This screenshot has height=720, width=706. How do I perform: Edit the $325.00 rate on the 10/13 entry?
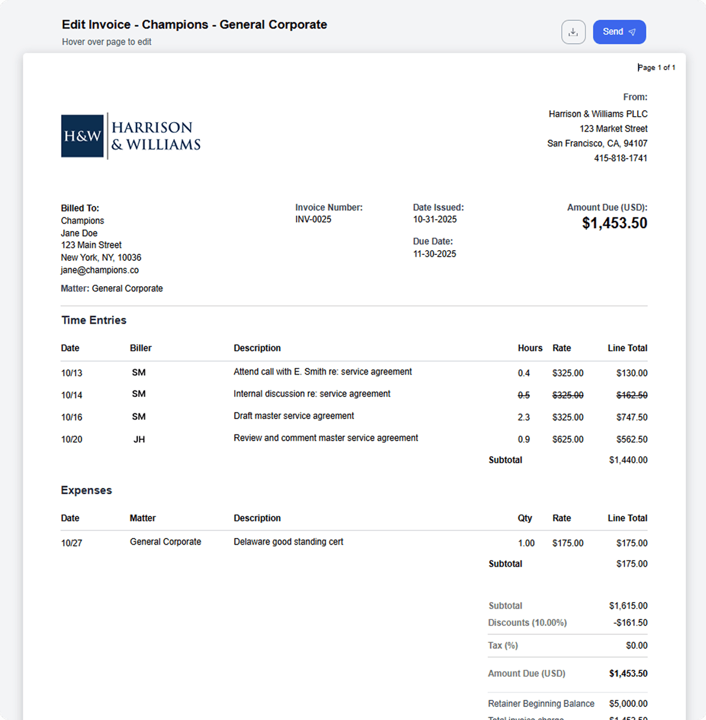pyautogui.click(x=567, y=372)
